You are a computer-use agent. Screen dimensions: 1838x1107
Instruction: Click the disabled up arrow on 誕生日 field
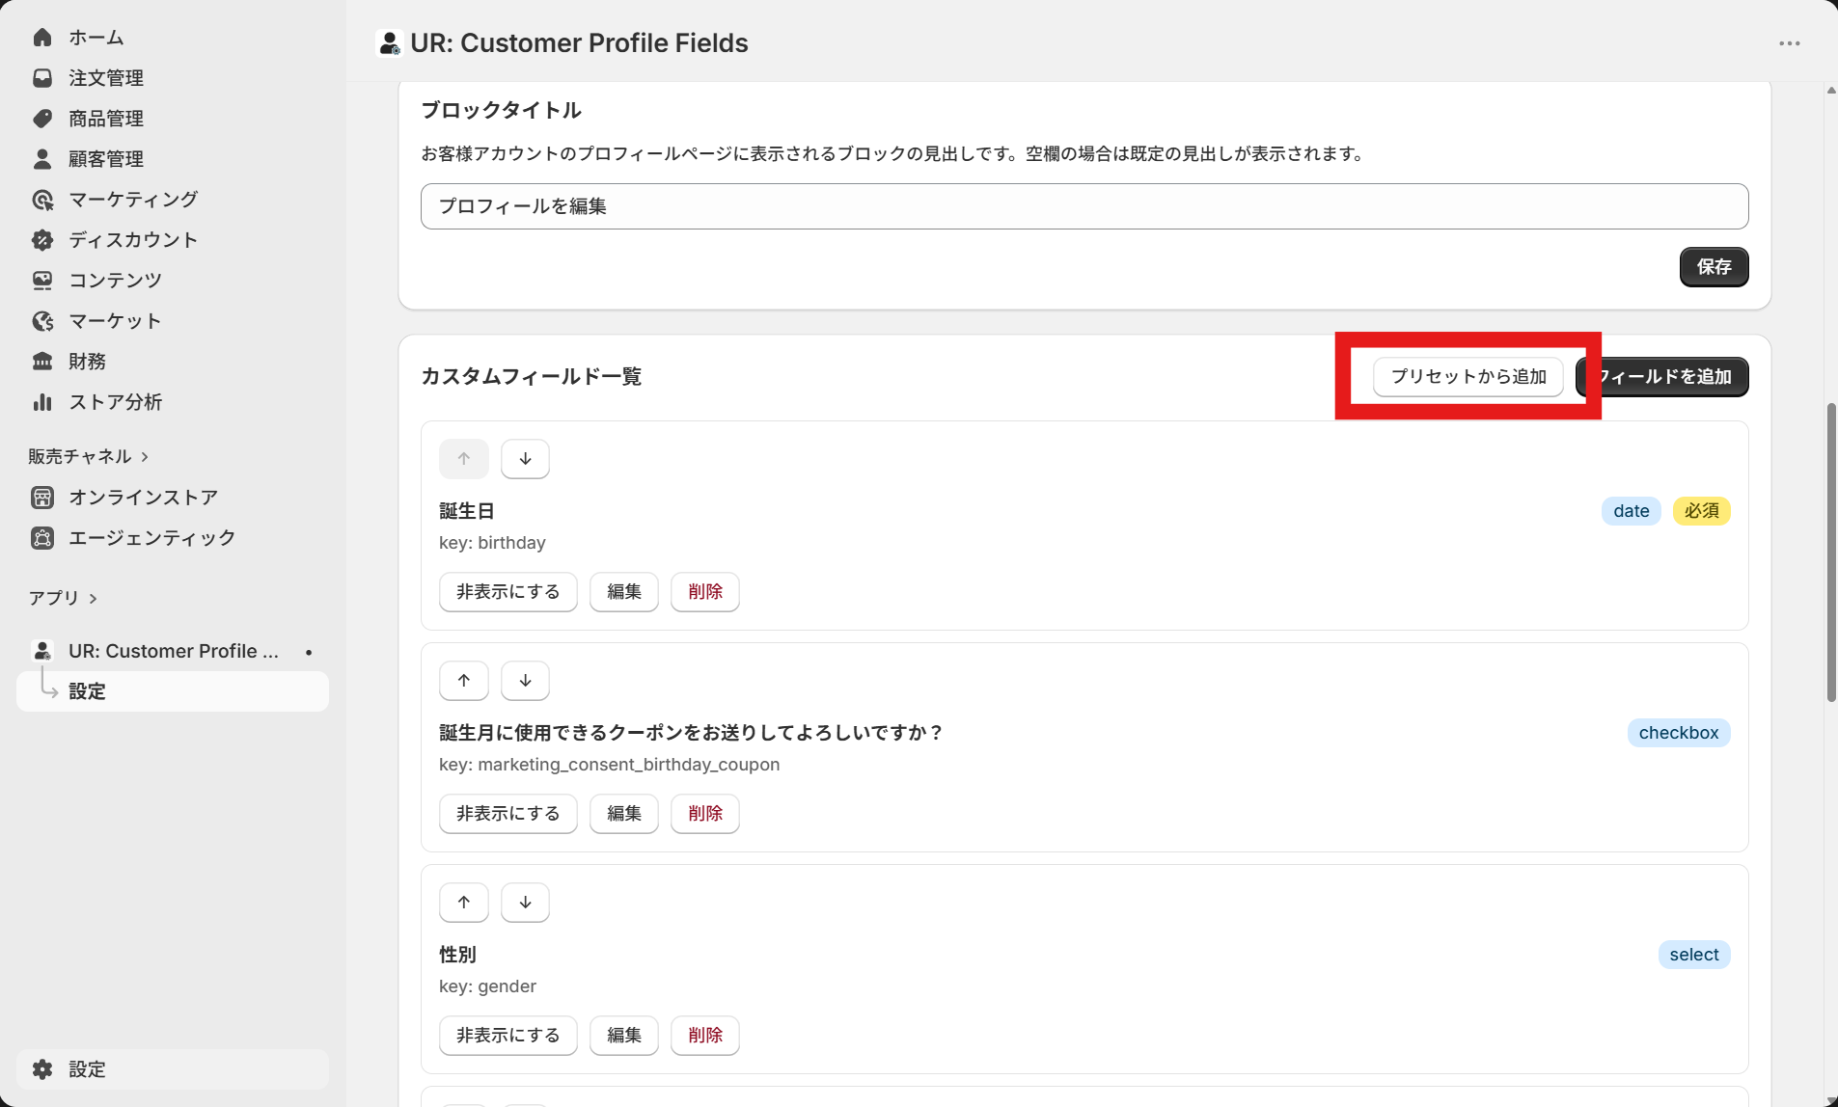pyautogui.click(x=464, y=459)
